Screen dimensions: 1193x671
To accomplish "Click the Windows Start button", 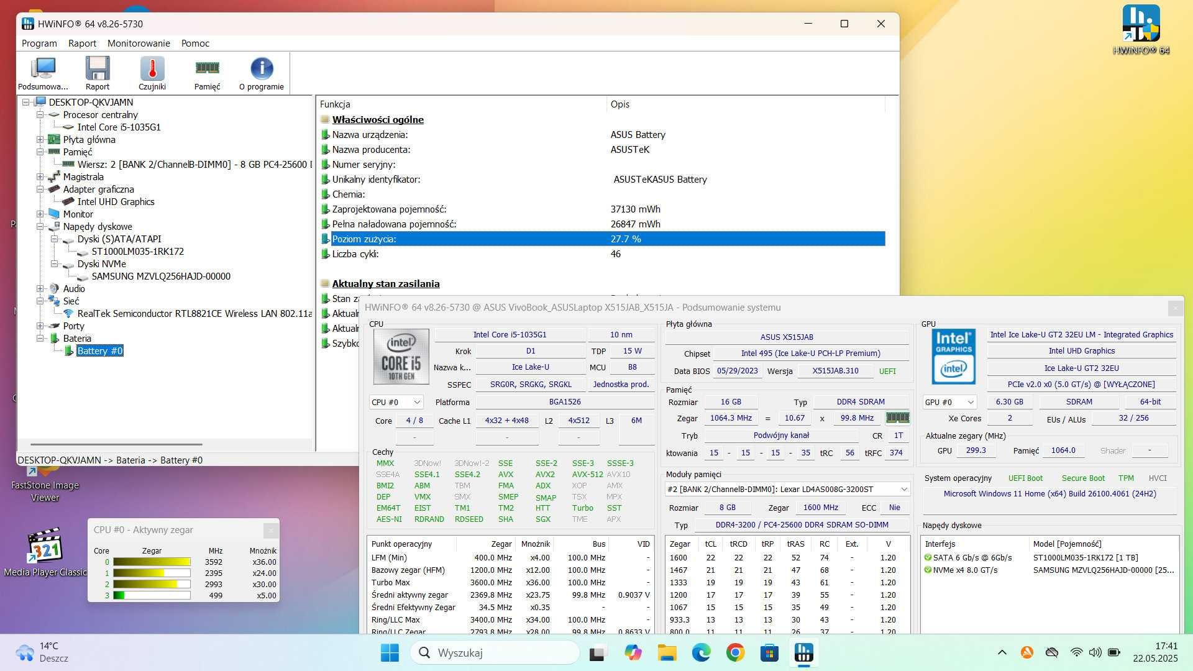I will click(x=390, y=652).
